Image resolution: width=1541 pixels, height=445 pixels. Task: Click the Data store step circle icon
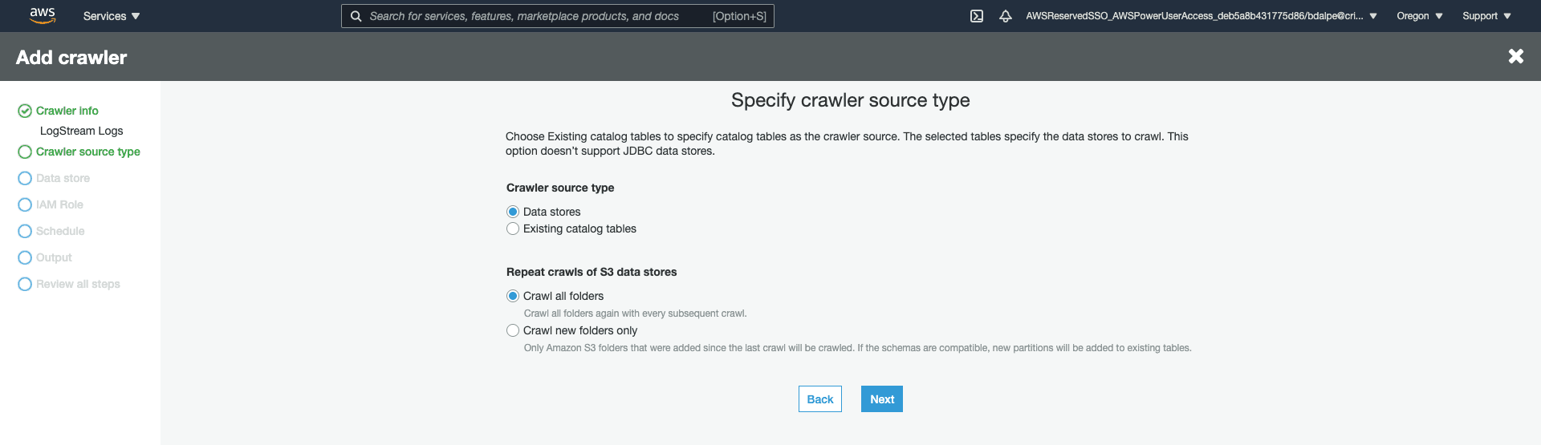click(x=25, y=178)
